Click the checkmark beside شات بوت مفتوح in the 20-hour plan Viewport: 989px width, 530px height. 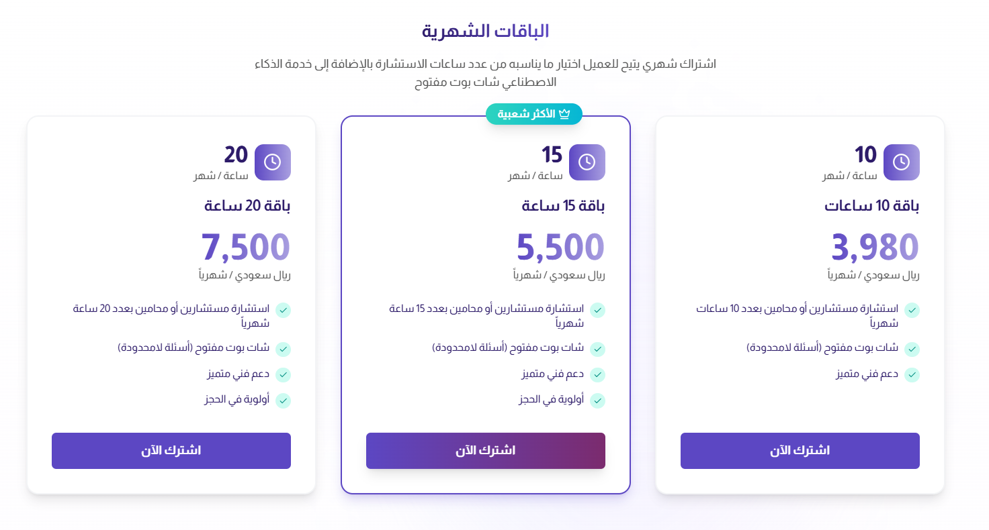(284, 349)
